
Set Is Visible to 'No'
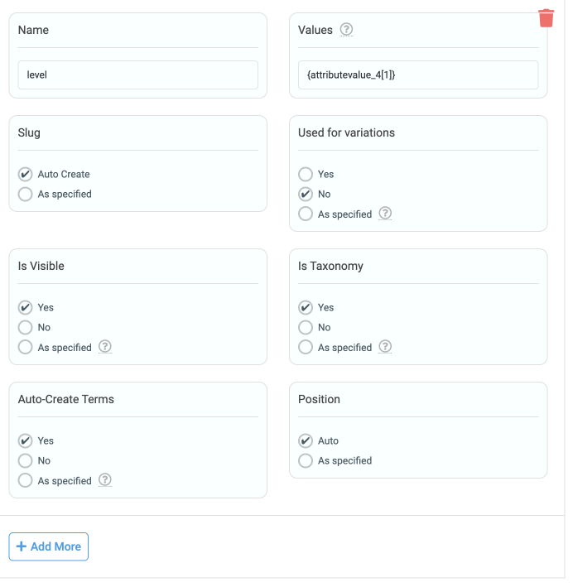(x=26, y=327)
